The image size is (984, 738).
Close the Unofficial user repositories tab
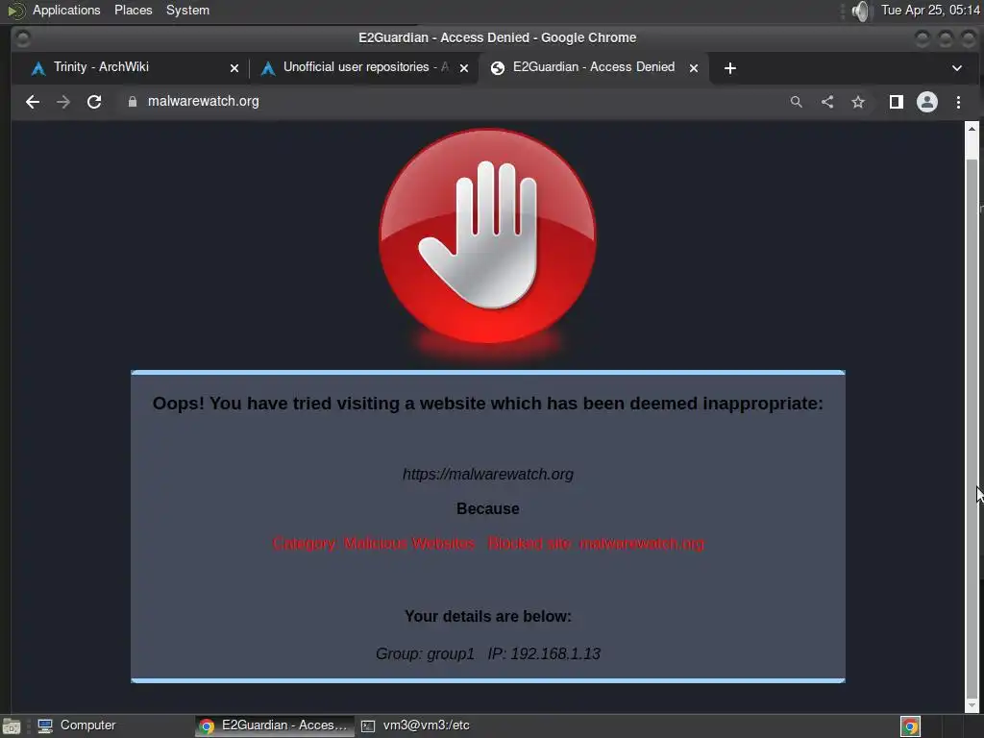(x=464, y=68)
